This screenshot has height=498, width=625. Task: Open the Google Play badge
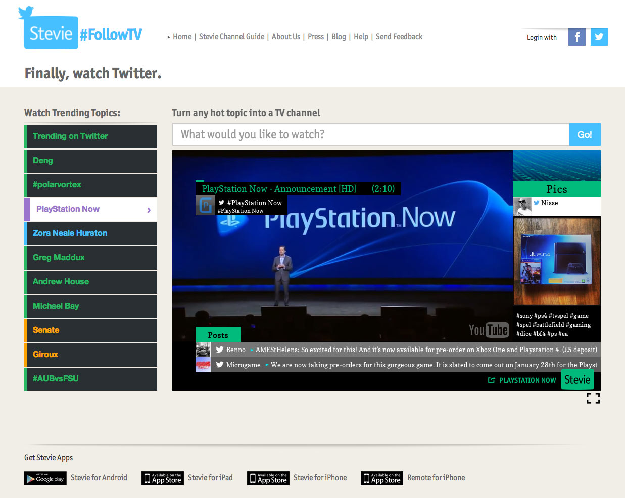tap(45, 478)
